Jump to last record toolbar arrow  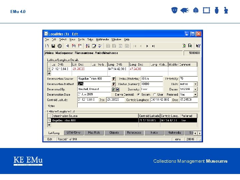tap(153, 46)
